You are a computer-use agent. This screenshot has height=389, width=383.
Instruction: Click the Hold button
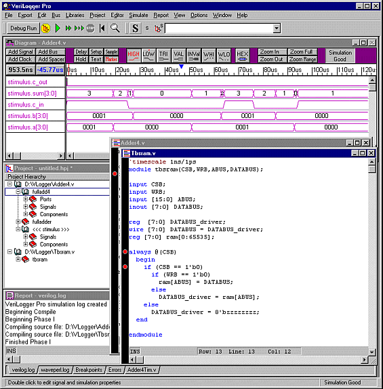pos(81,59)
